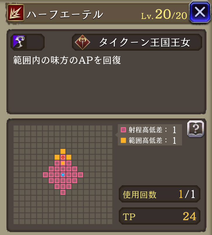Viewport: 212px width, 235px height.
Task: Click the orange cell below the target marker
Action: (x=63, y=163)
